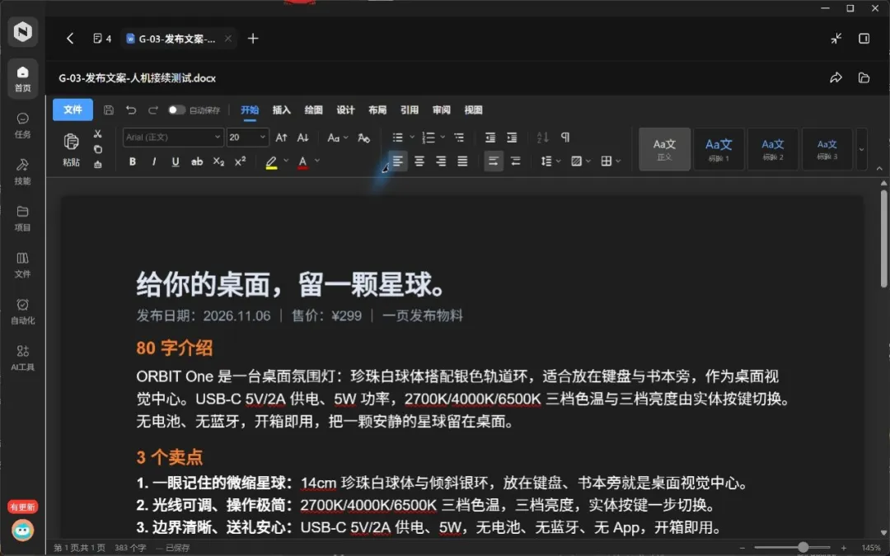Switch to the 开始 (Home) ribbon tab
The height and width of the screenshot is (556, 890).
(x=250, y=110)
